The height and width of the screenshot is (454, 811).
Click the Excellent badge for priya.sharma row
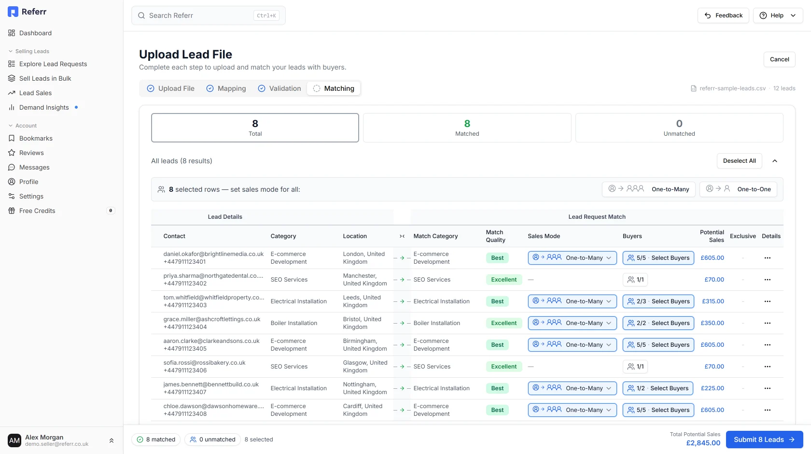[504, 280]
